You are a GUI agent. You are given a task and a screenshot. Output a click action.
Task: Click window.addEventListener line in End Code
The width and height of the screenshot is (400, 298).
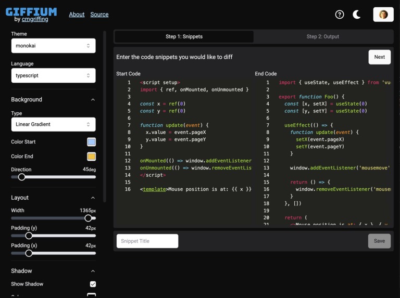coord(340,168)
